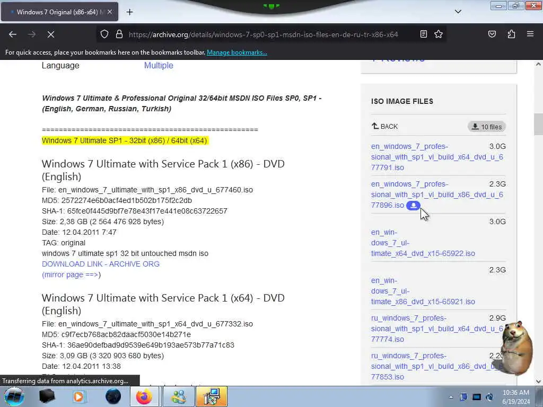
Task: Click the scrollbar up arrow
Action: 538,64
